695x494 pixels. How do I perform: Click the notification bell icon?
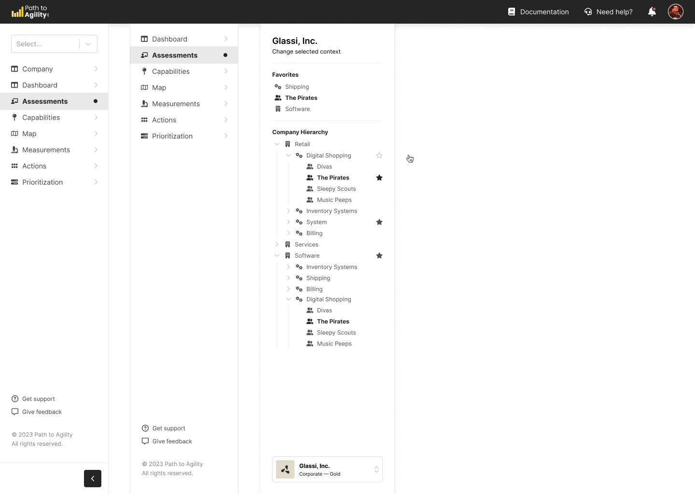tap(652, 12)
